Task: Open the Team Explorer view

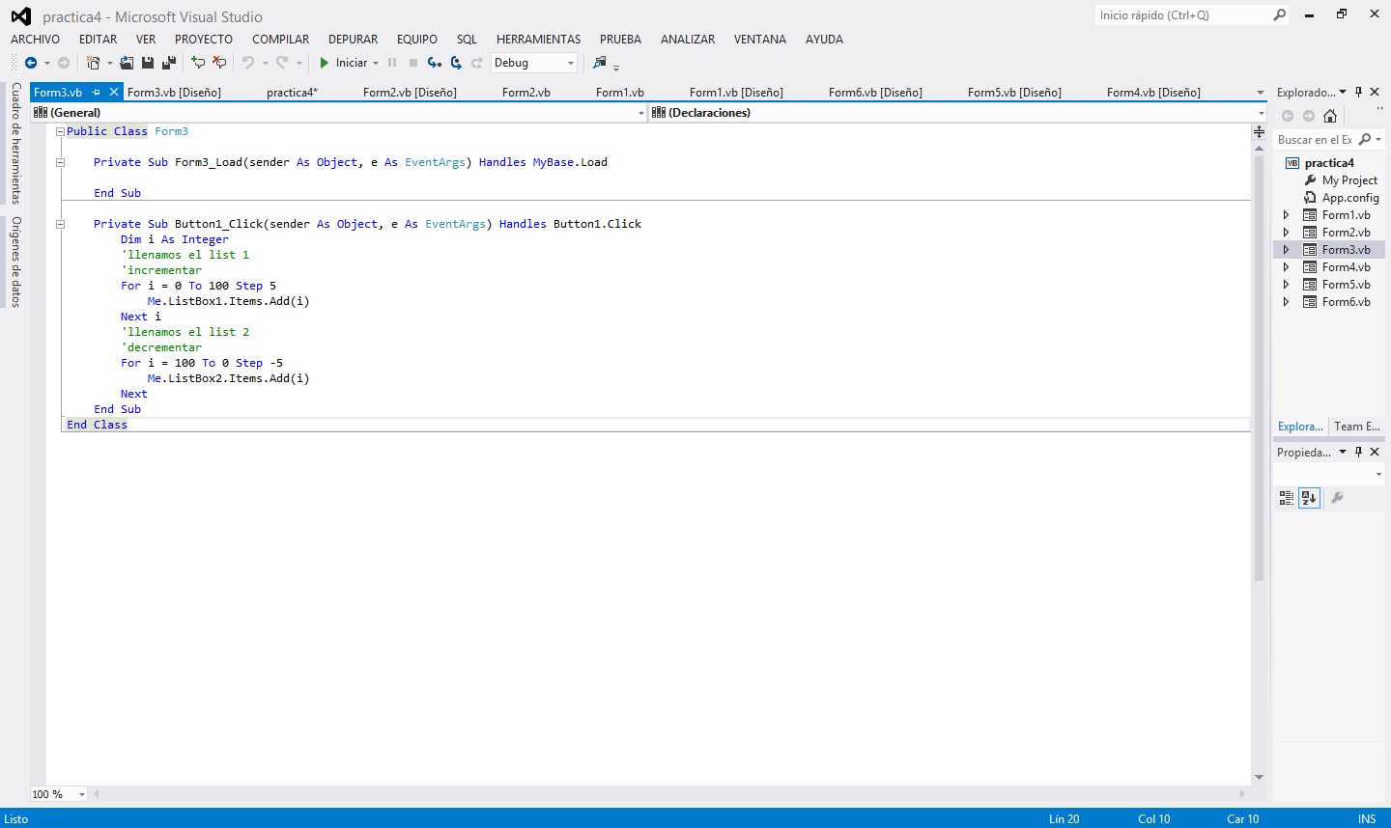Action: [x=1357, y=427]
